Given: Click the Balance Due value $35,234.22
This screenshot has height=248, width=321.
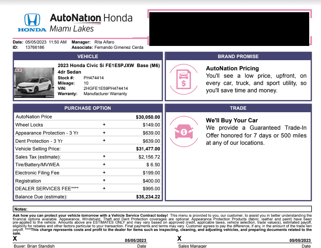Looking at the screenshot, I should [x=148, y=197].
